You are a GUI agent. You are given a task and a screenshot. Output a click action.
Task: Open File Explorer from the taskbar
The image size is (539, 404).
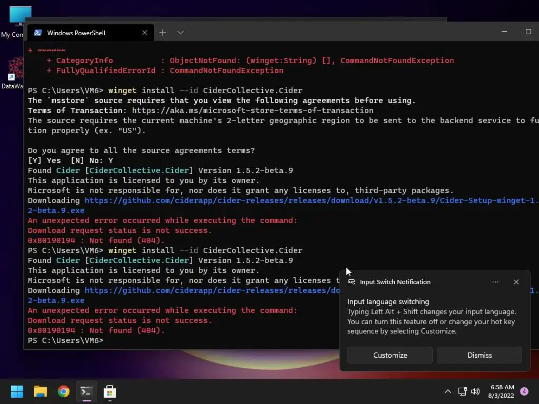pos(40,391)
